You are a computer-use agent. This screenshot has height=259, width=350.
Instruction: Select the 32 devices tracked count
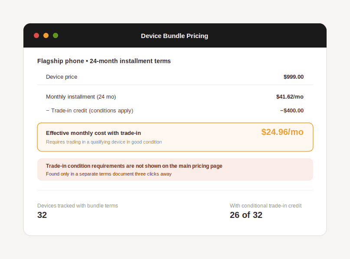[42, 215]
